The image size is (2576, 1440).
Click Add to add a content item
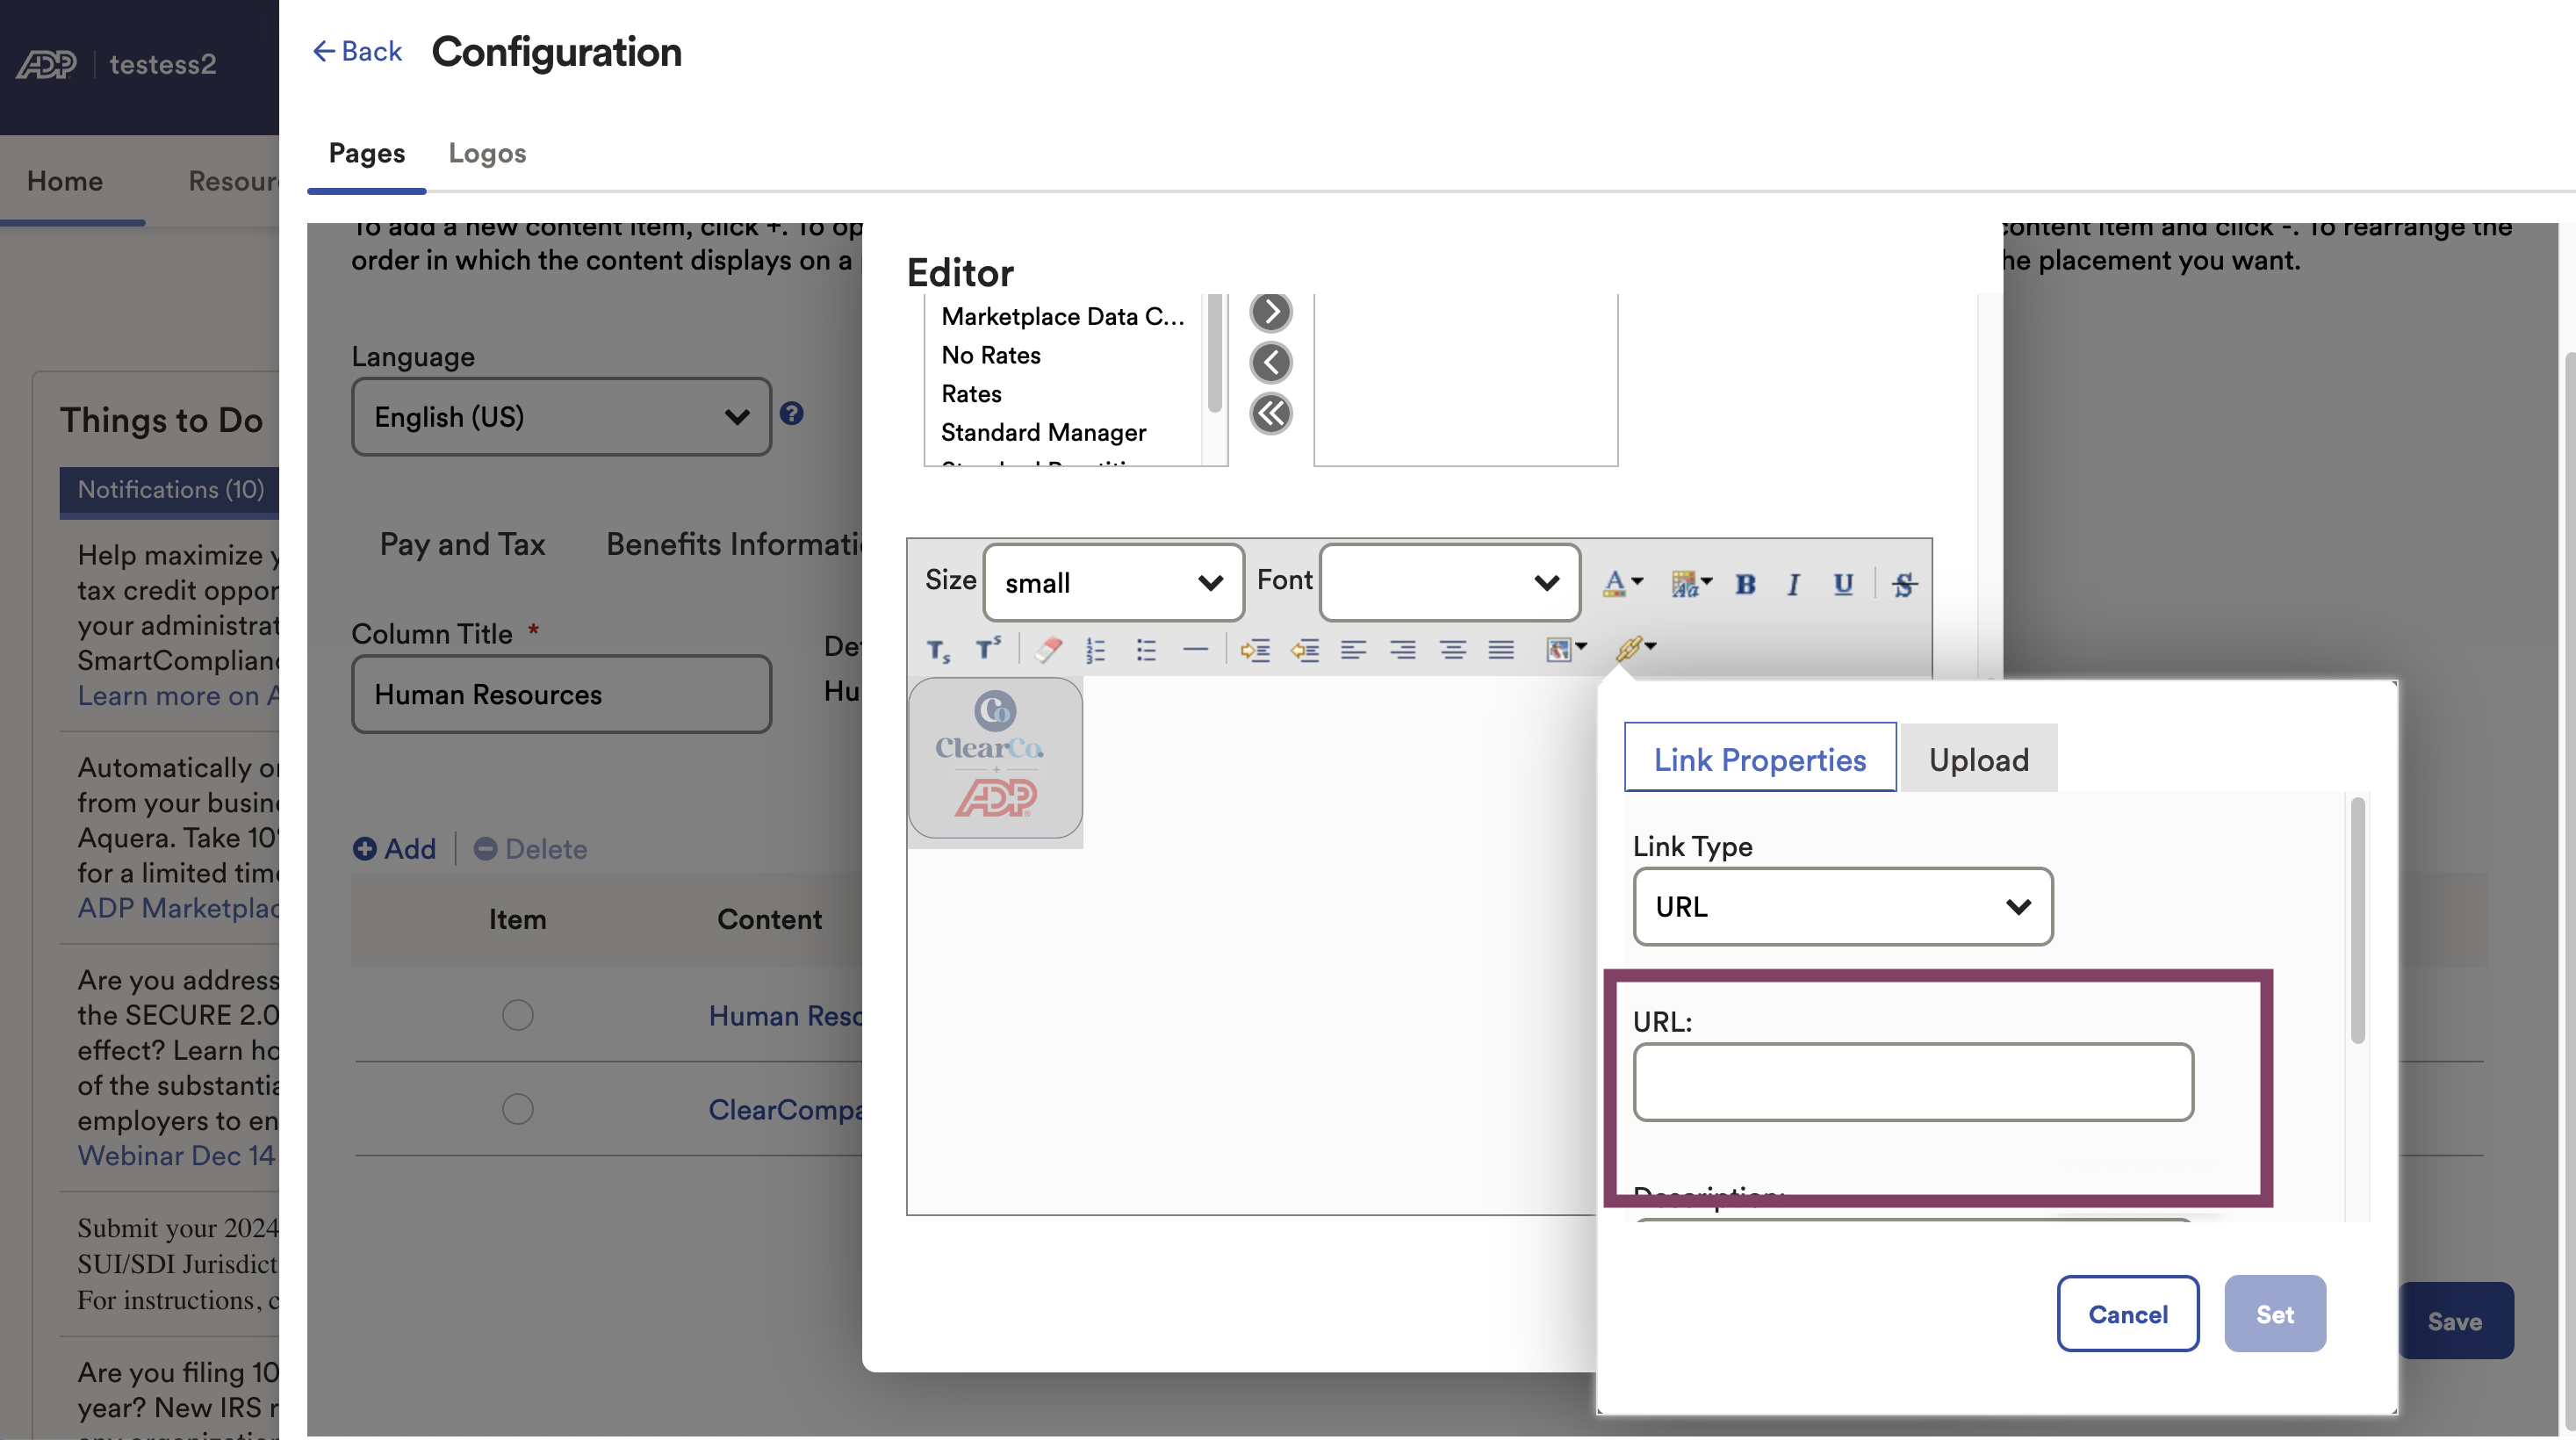pyautogui.click(x=395, y=848)
